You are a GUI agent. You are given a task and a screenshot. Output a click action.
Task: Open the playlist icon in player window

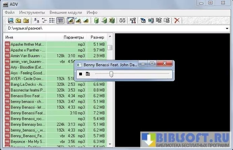pos(88,74)
